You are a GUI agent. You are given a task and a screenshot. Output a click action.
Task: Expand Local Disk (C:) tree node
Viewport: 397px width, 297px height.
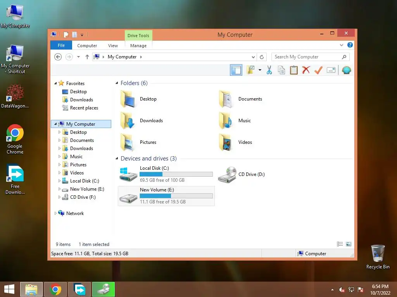point(59,181)
